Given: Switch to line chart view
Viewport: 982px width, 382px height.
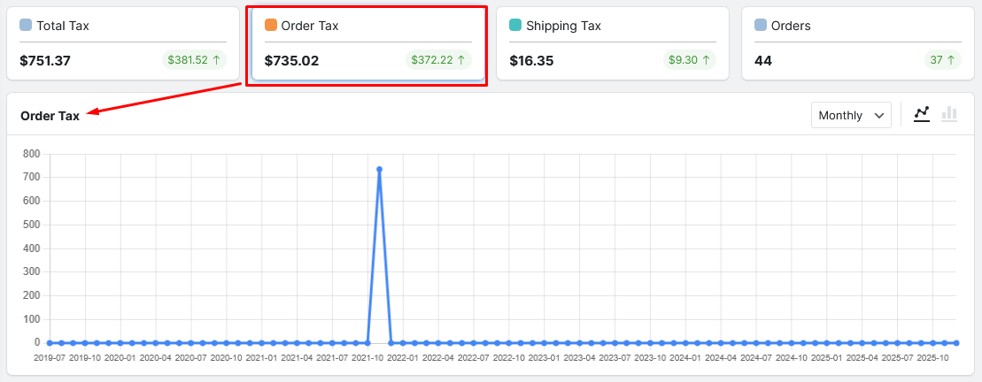Looking at the screenshot, I should pyautogui.click(x=922, y=114).
